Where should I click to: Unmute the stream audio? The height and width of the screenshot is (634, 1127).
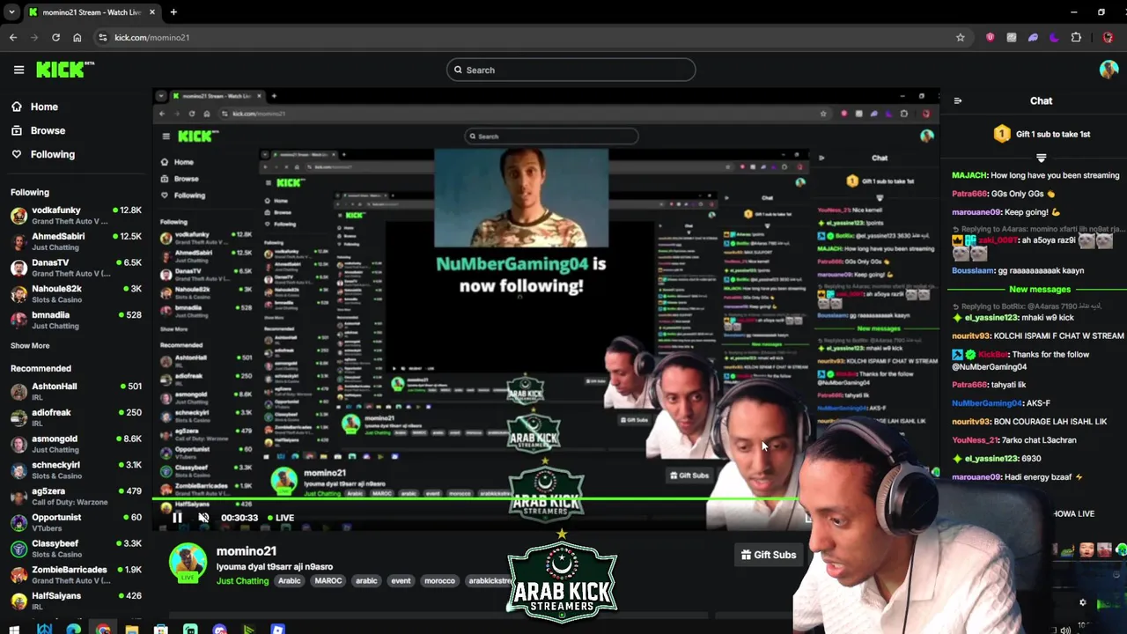coord(203,518)
